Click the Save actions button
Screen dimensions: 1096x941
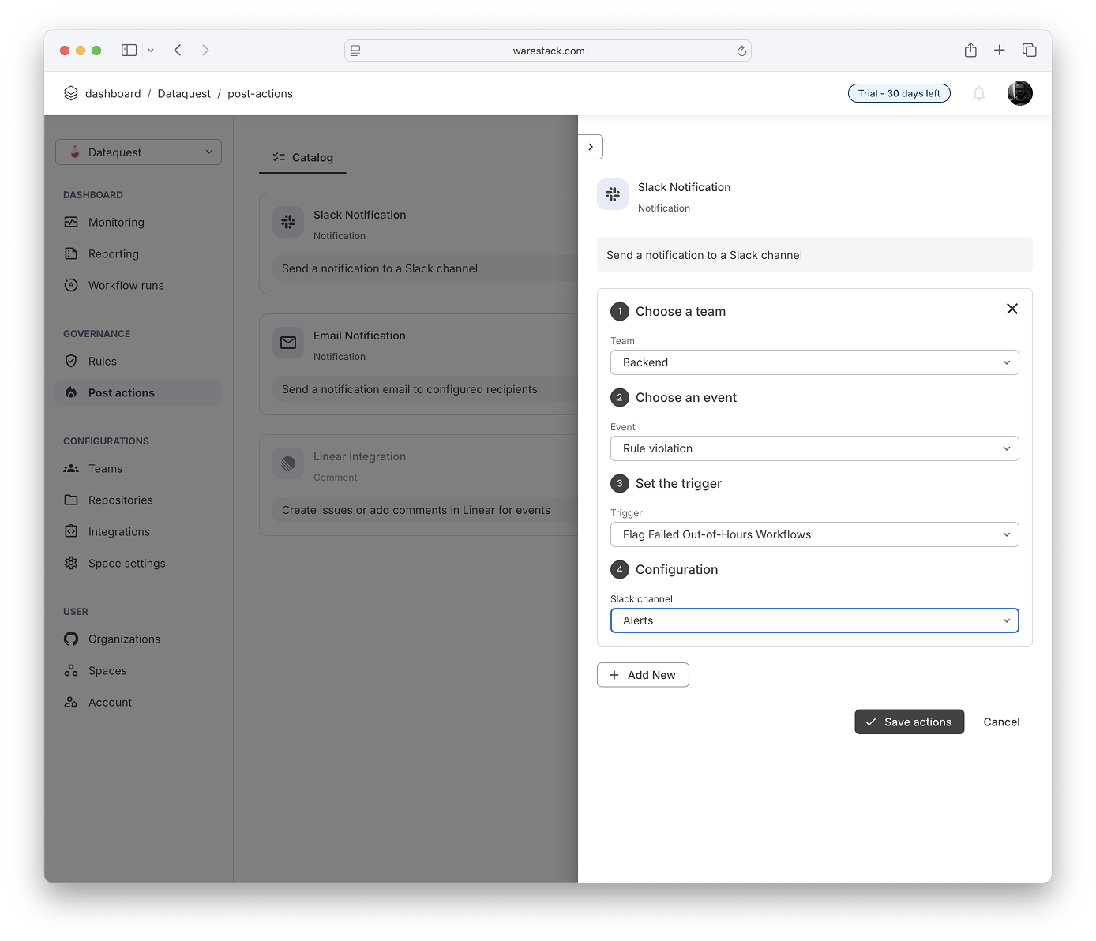click(909, 722)
